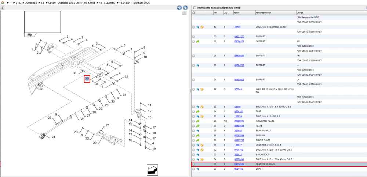Click the Ref column header

pyautogui.click(x=218, y=12)
